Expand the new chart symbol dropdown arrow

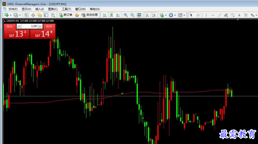click(x=11, y=15)
